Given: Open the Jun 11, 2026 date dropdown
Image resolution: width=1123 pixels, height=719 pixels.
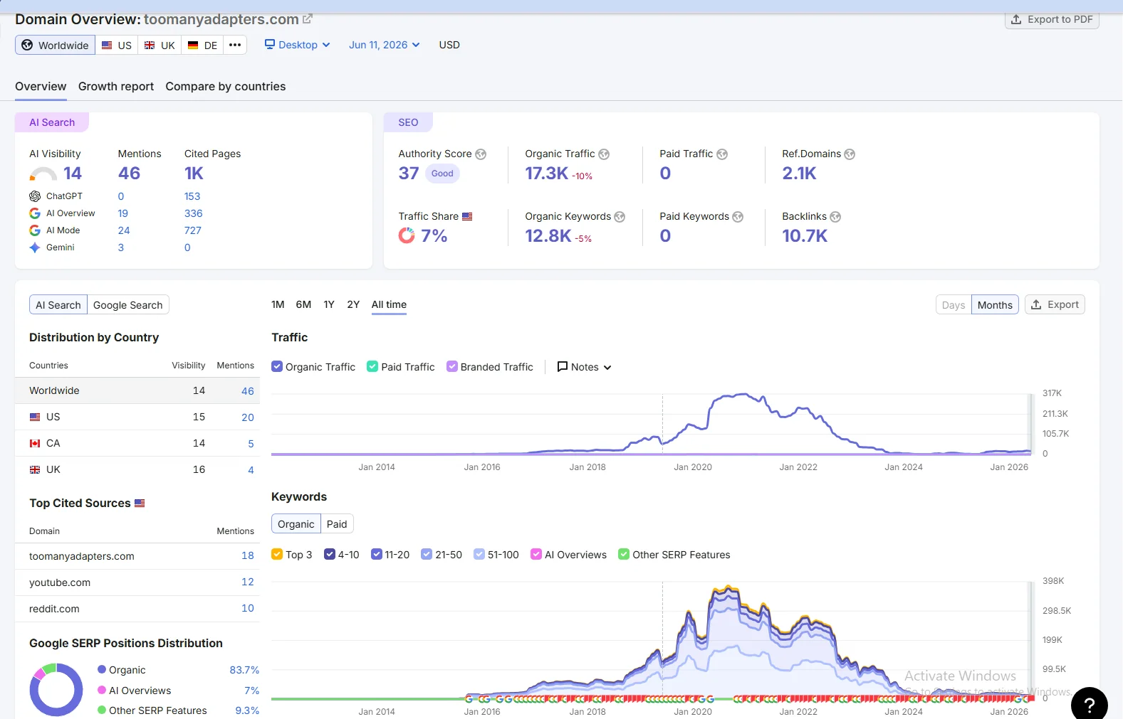Looking at the screenshot, I should tap(385, 45).
